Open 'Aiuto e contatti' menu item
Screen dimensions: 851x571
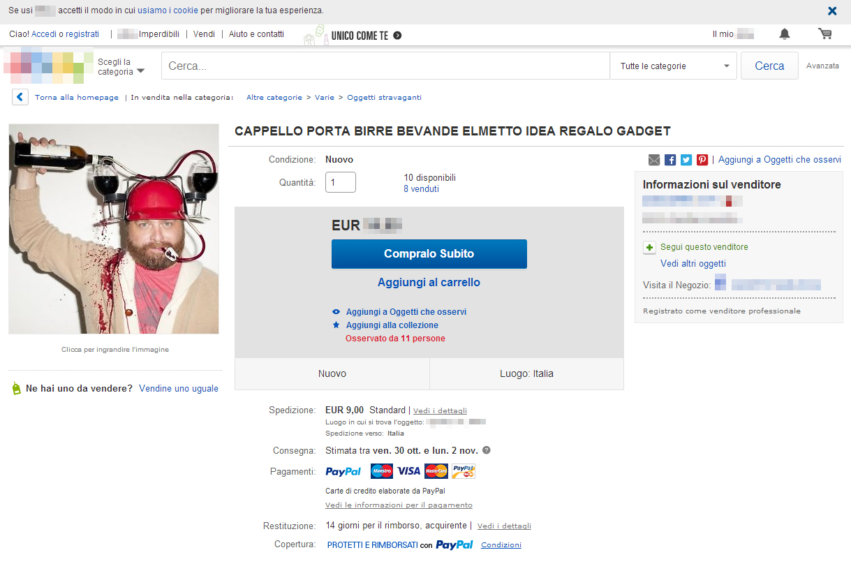coord(256,34)
